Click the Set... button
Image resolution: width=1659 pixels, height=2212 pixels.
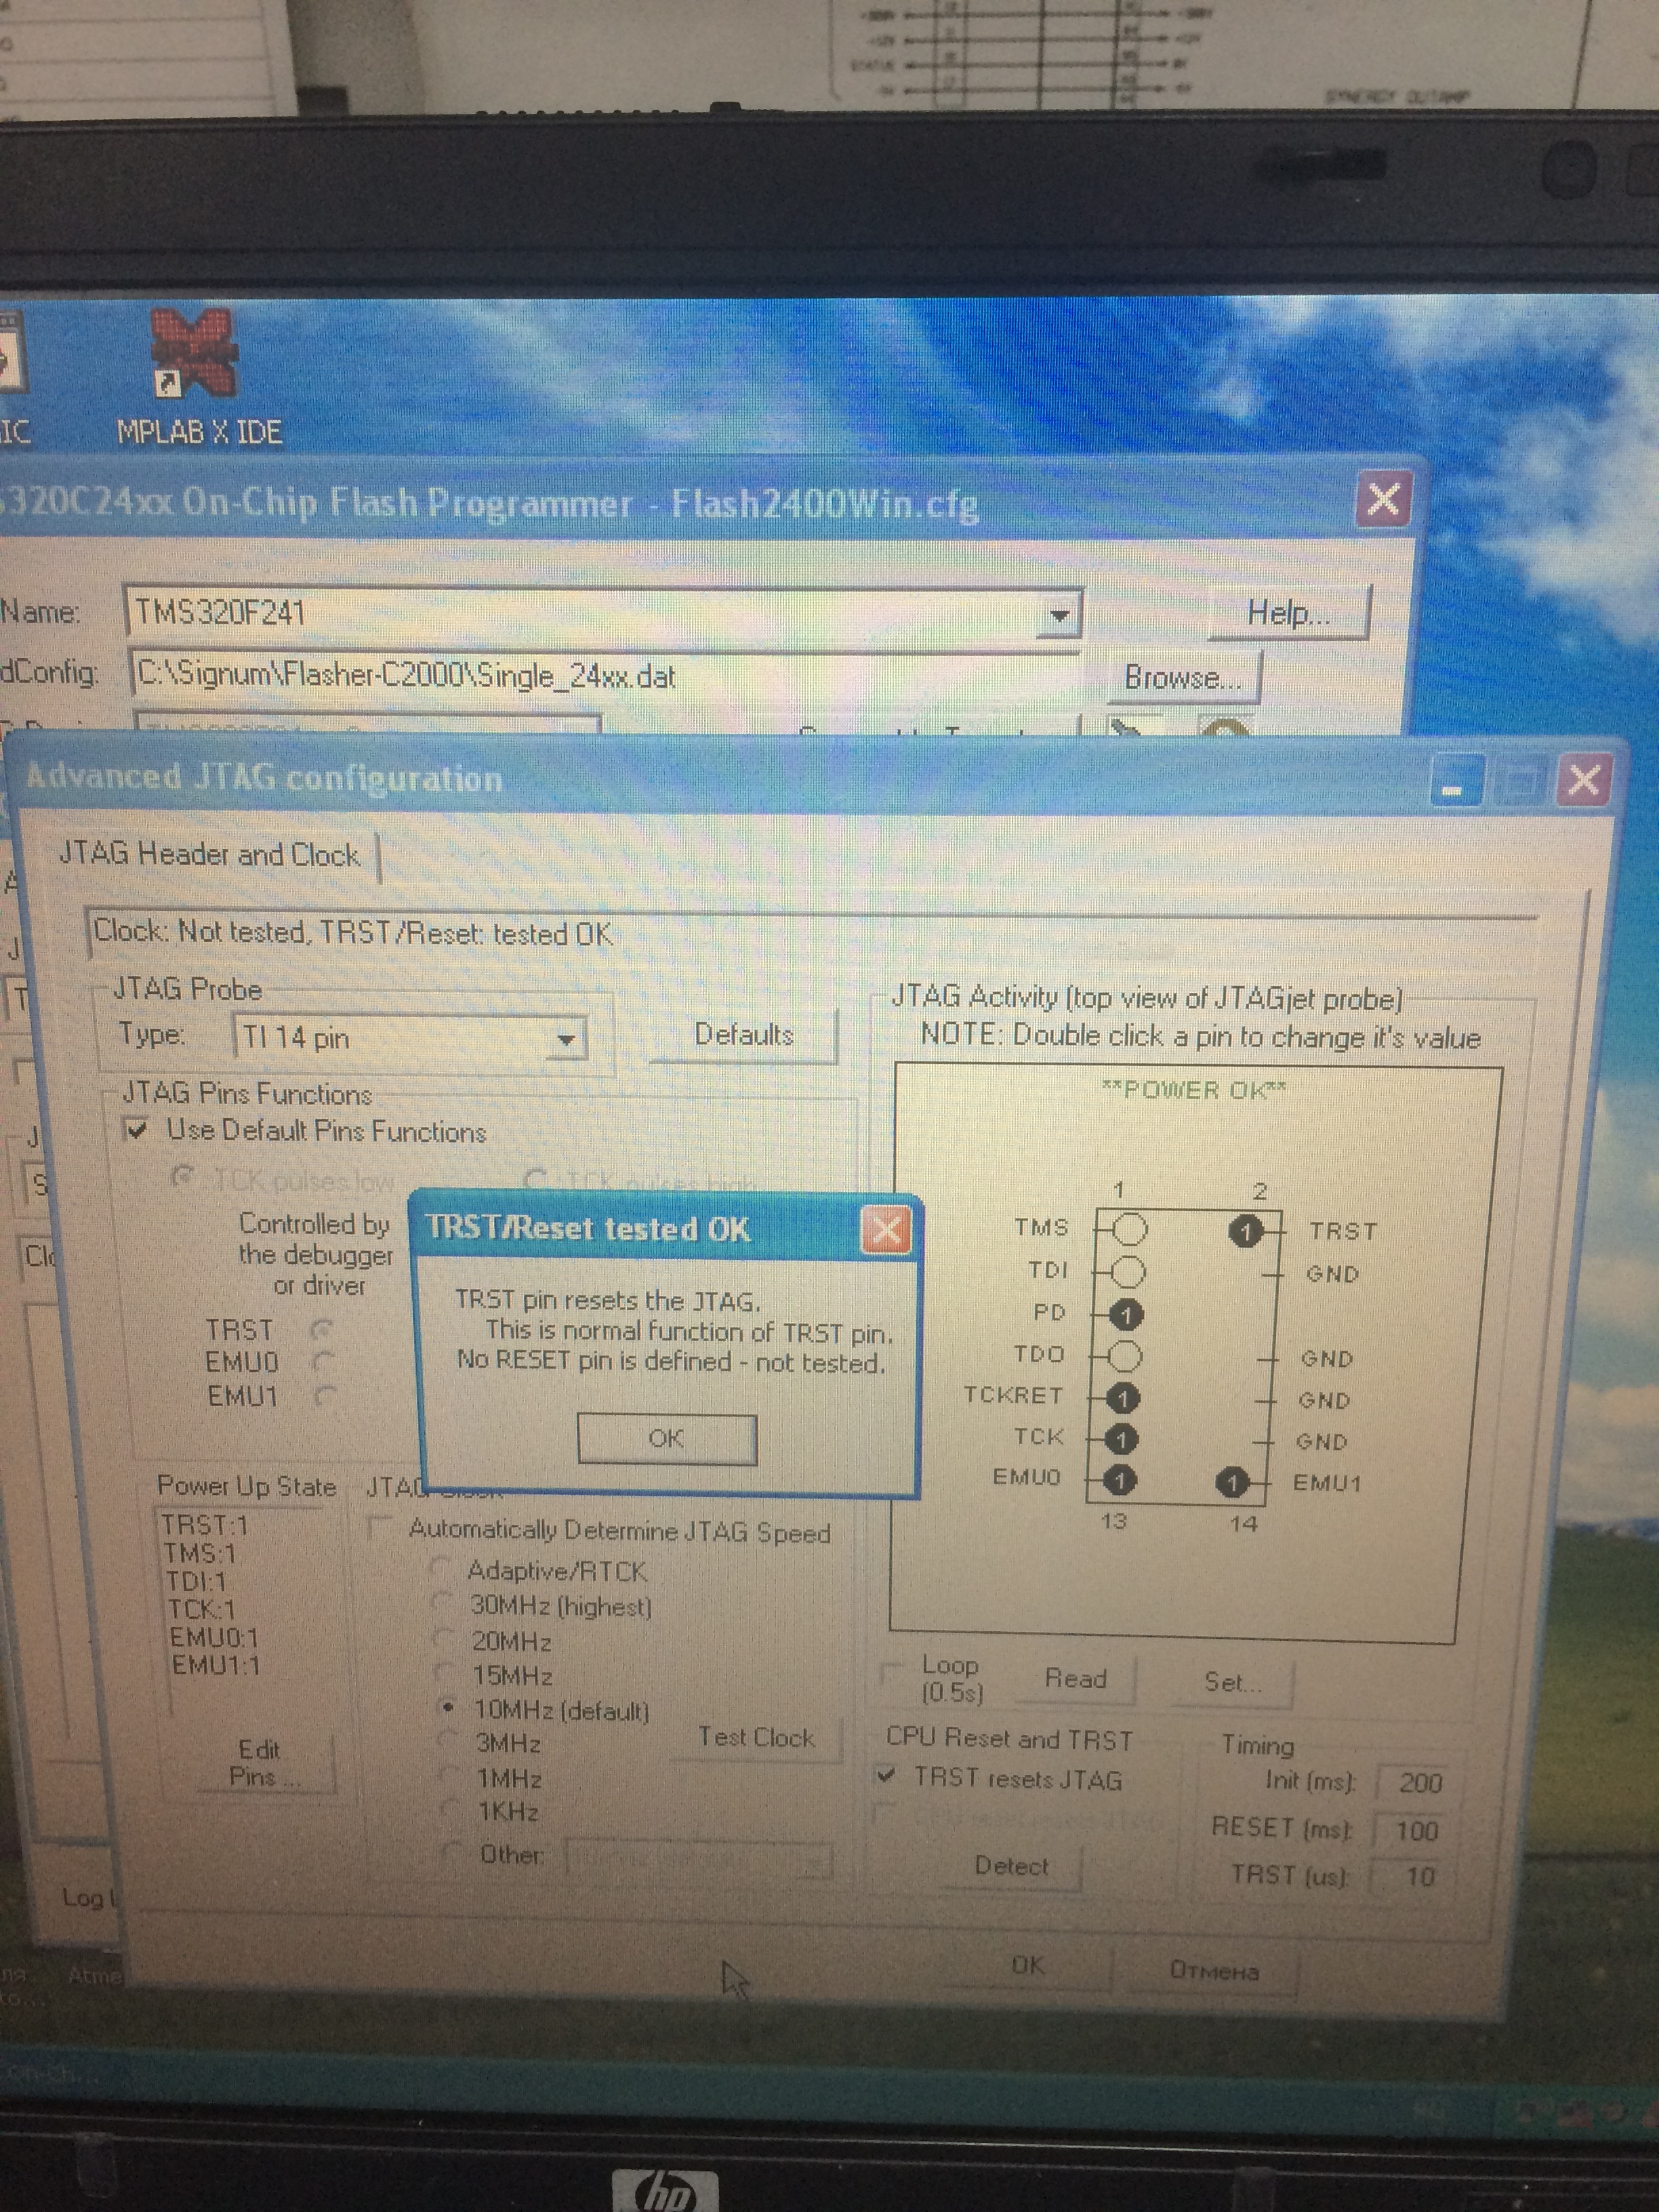tap(1232, 1683)
